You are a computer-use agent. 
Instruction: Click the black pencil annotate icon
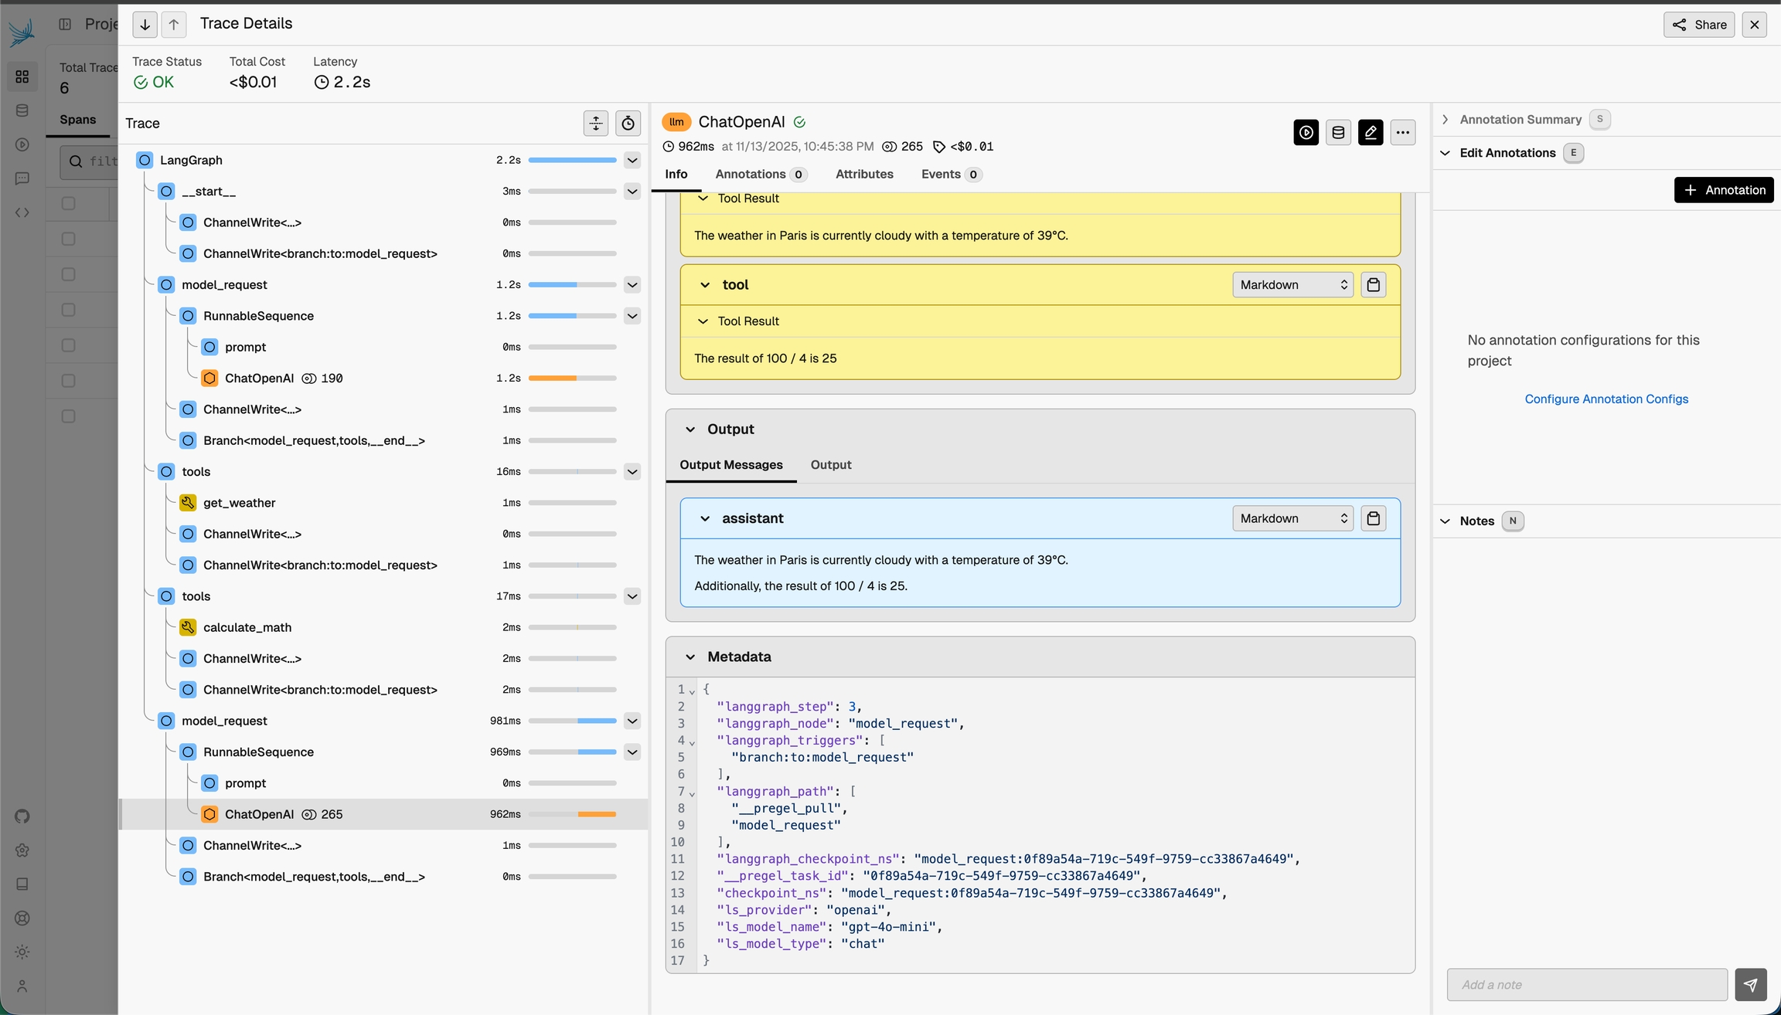point(1370,133)
